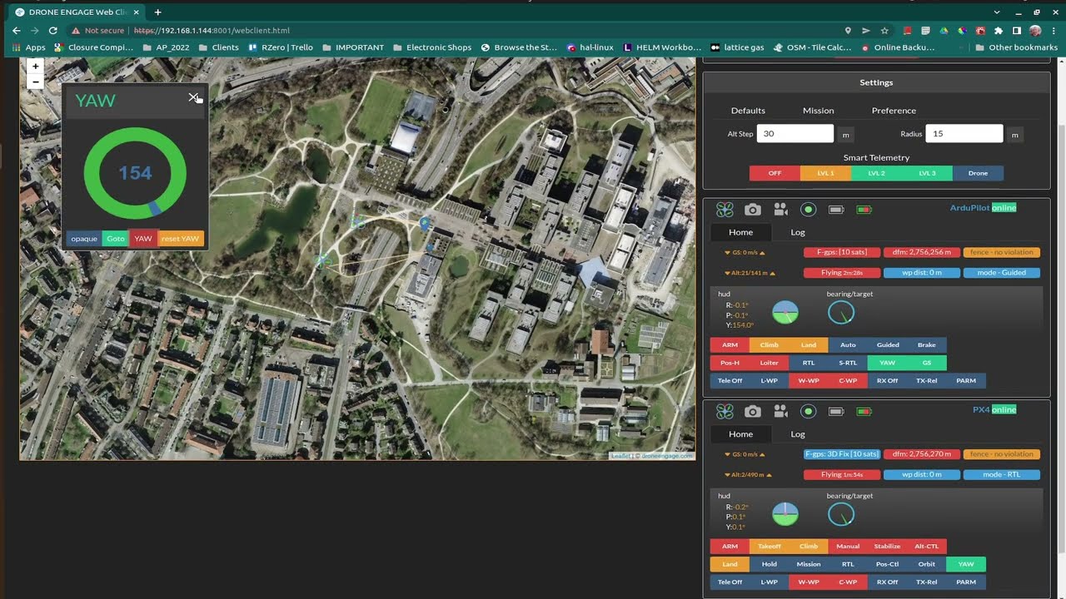Decrease PX4 altitude with down arrow
Screen dimensions: 1066x599
pos(725,475)
